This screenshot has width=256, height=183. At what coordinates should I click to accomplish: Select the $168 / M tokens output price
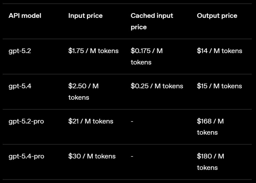click(x=210, y=127)
